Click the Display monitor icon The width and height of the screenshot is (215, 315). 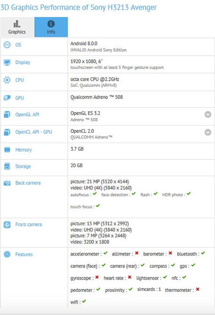click(x=7, y=62)
